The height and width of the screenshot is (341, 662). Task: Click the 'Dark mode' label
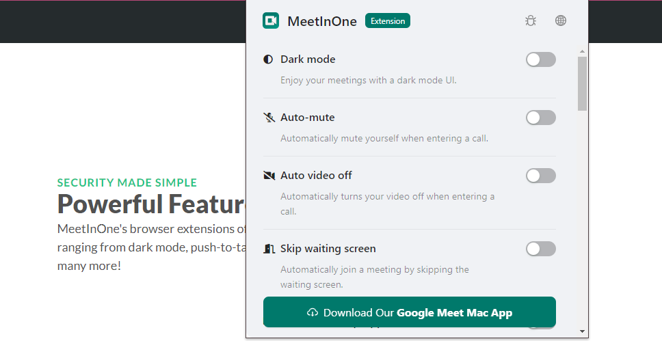tap(308, 59)
